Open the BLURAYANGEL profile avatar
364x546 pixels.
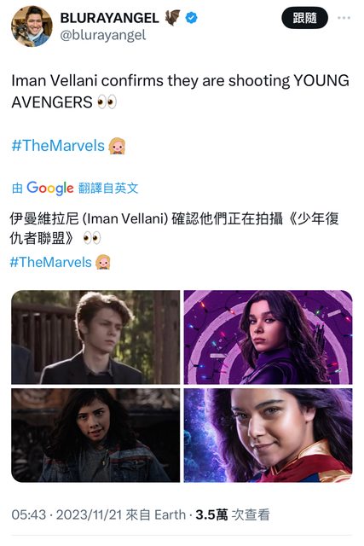[x=32, y=26]
